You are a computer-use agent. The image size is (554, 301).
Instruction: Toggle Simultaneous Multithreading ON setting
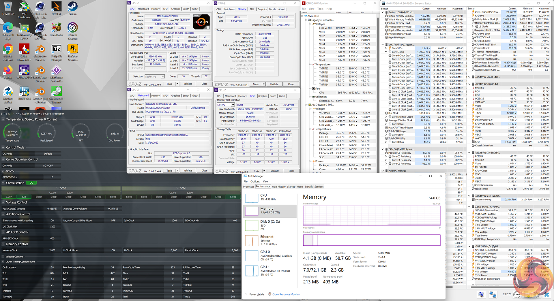(52, 221)
